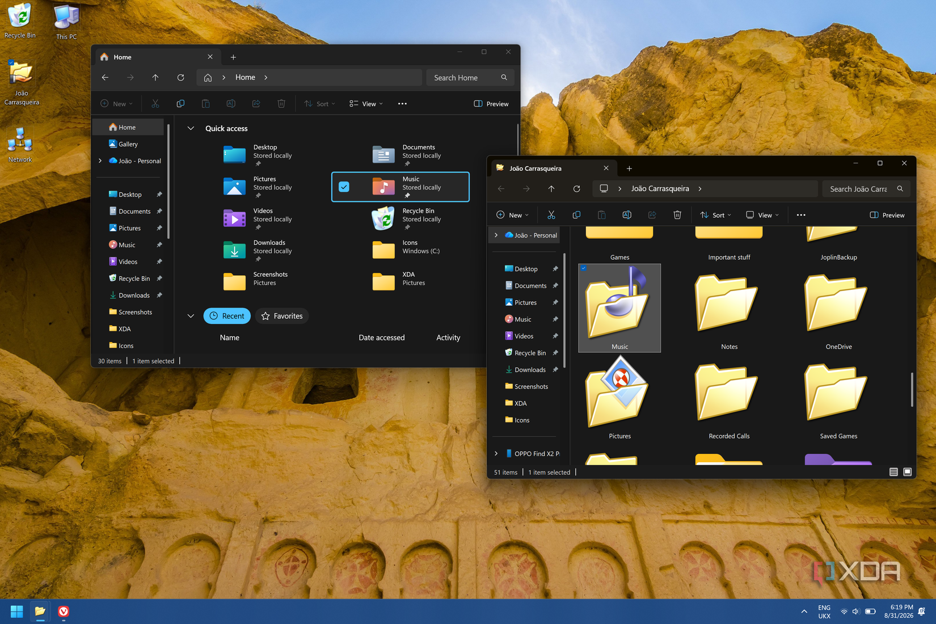Viewport: 936px width, 624px height.
Task: Open See more options in Home toolbar
Action: pyautogui.click(x=402, y=104)
